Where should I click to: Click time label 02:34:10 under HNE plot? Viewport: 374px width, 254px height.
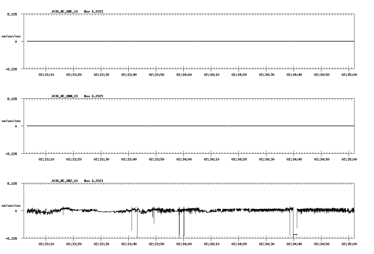212,74
